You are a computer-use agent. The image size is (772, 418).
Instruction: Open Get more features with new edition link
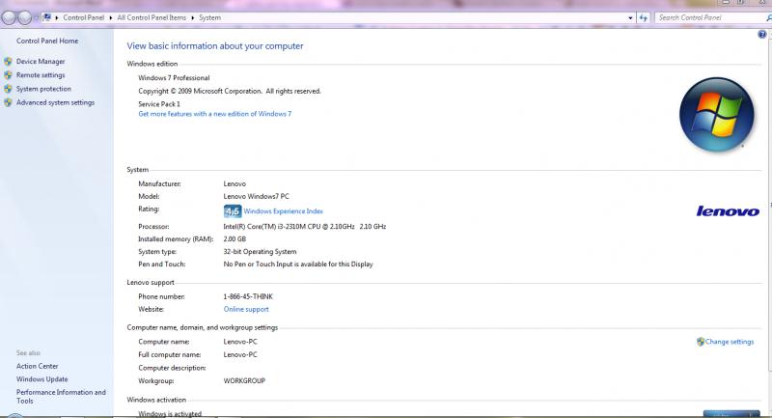click(x=214, y=114)
